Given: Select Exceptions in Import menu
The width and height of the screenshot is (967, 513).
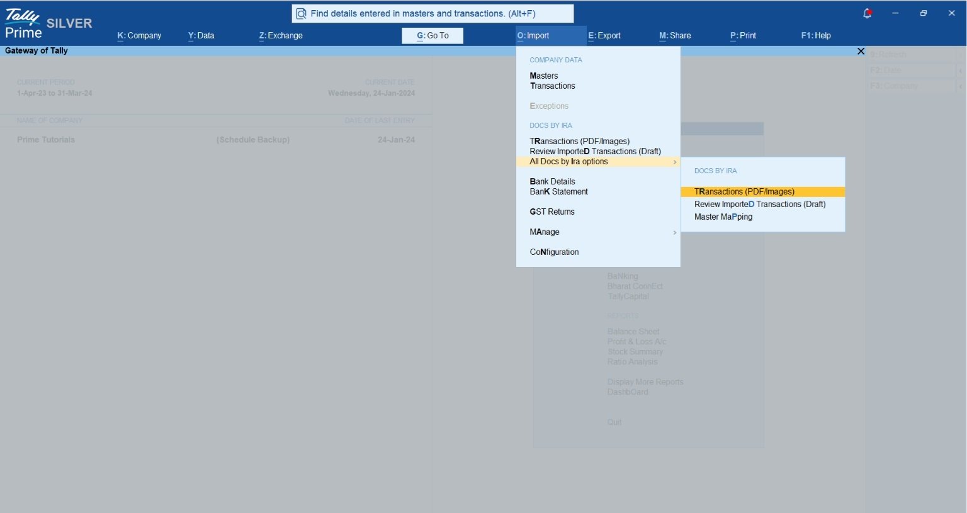Looking at the screenshot, I should click(549, 106).
